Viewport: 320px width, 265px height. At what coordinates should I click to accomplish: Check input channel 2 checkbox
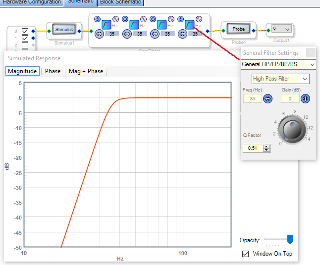pyautogui.click(x=25, y=45)
